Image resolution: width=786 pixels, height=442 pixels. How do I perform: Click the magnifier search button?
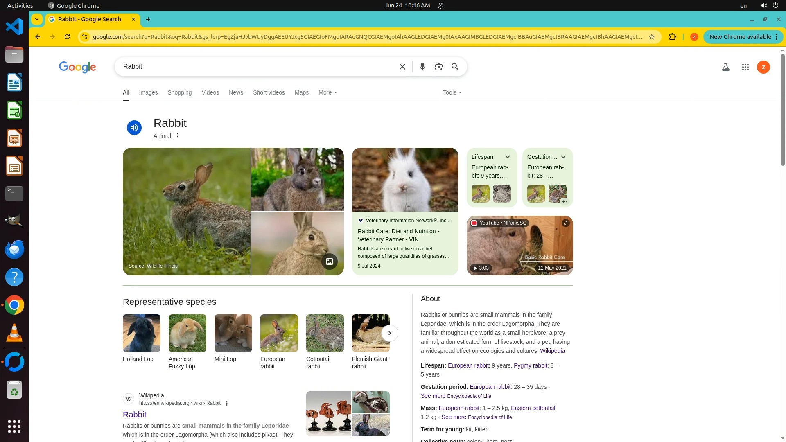click(x=455, y=67)
